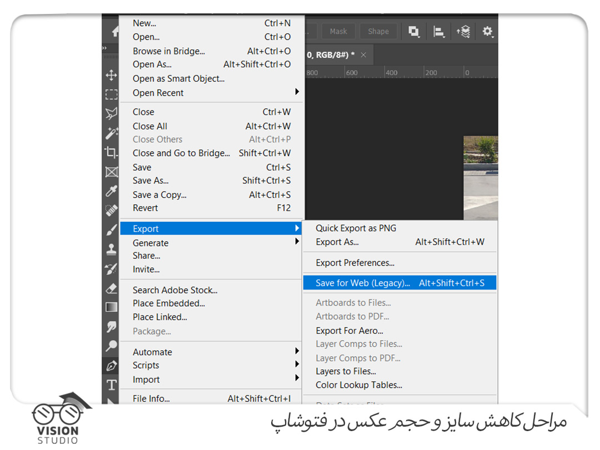
Task: Choose Share... menu item
Action: click(x=212, y=256)
